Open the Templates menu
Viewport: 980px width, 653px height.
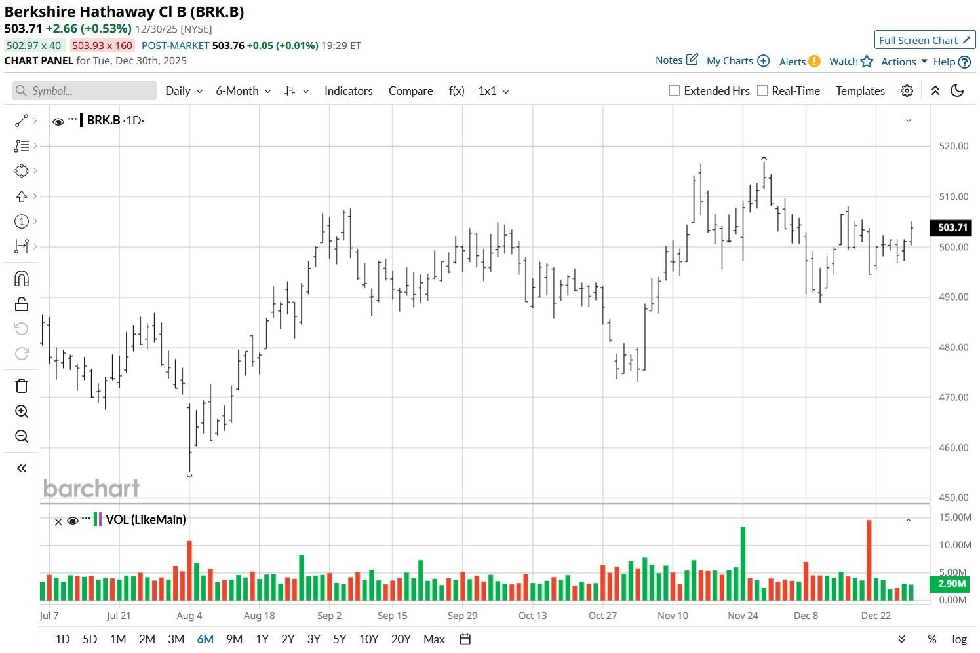pyautogui.click(x=860, y=91)
